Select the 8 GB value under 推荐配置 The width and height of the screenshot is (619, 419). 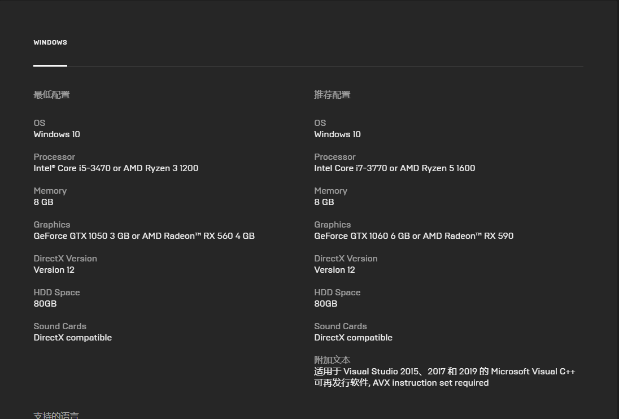tap(324, 202)
